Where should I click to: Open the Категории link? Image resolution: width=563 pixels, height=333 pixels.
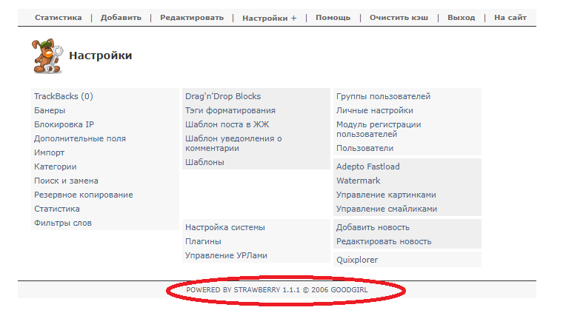(56, 166)
